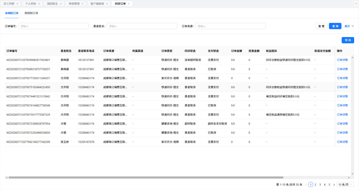Open 订单详情 for order ending 7728257
The image size is (359, 190).
coord(342,69)
